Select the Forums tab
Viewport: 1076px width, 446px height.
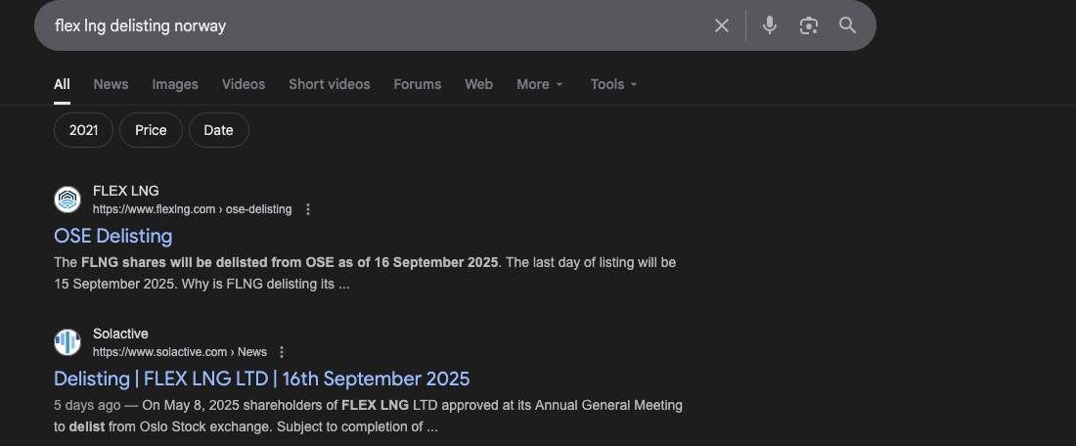click(x=418, y=84)
